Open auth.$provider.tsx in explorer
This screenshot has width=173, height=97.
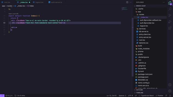coord(147,23)
